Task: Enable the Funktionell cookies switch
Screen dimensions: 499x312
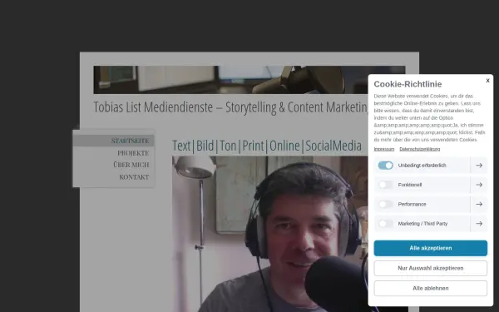Action: tap(385, 185)
